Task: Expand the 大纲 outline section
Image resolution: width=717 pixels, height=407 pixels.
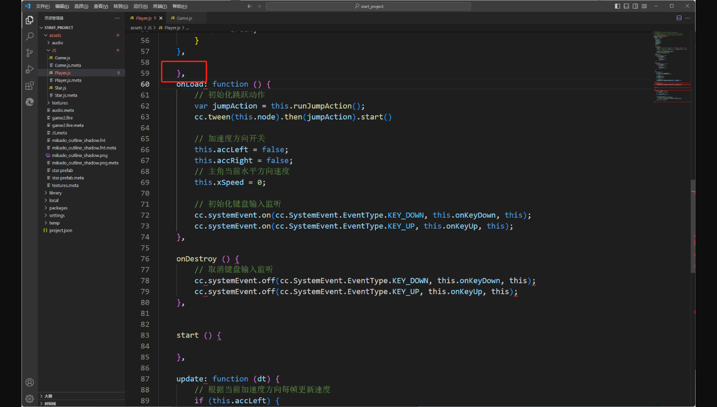Action: click(48, 396)
